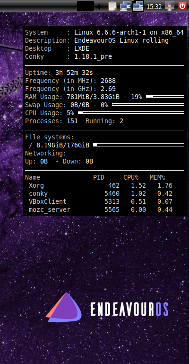Viewport: 189px width, 364px height.
Task: Click the PID column header text
Action: pyautogui.click(x=99, y=178)
